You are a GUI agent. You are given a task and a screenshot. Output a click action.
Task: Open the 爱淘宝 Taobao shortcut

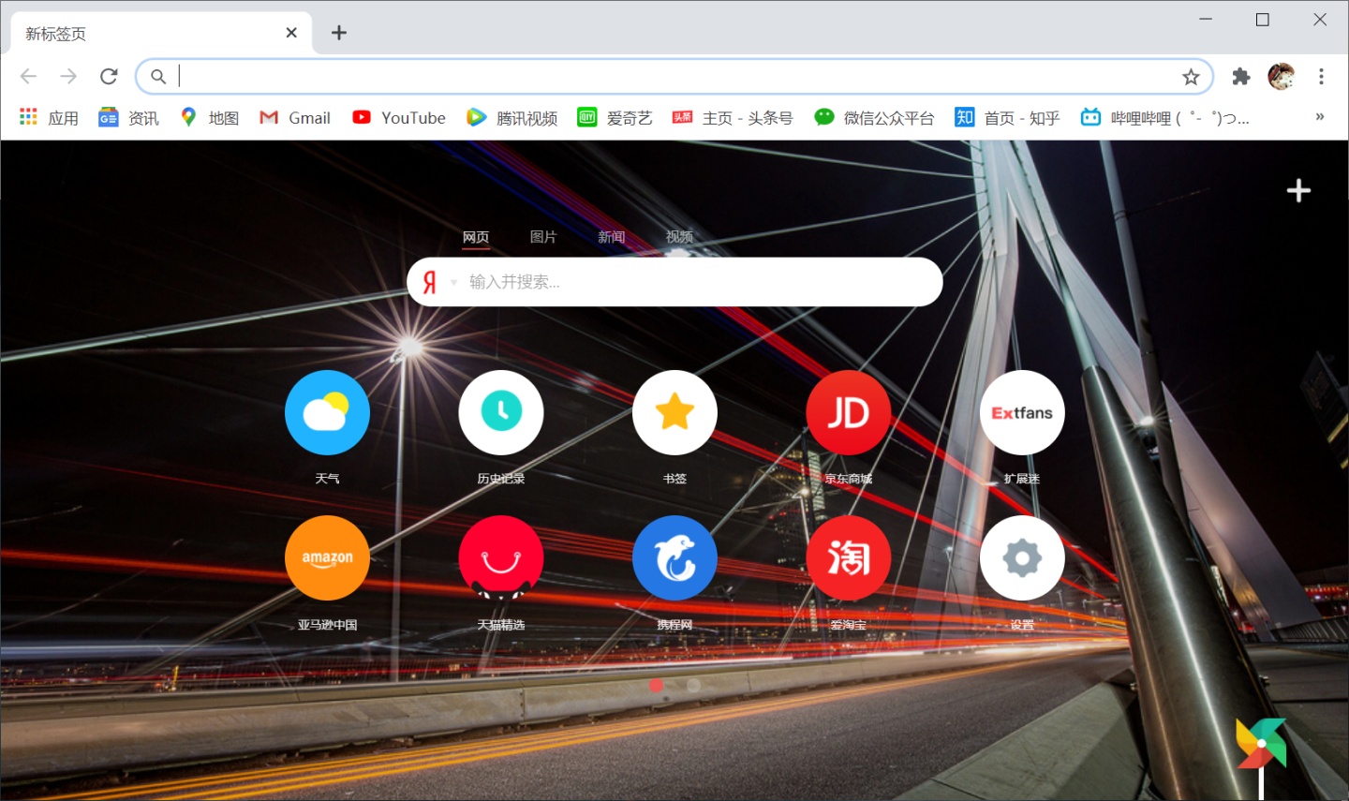[849, 558]
